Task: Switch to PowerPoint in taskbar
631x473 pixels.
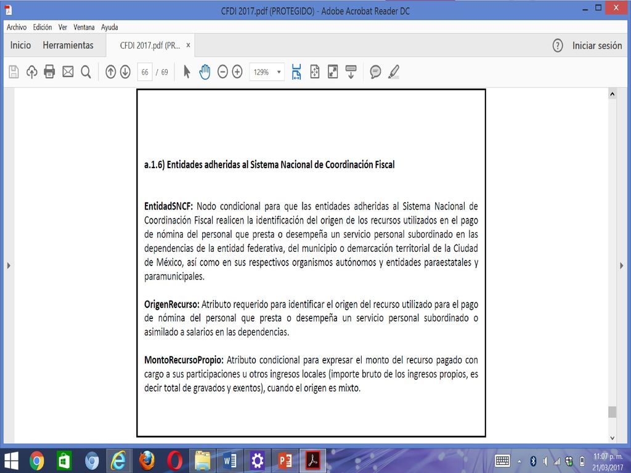Action: (x=285, y=461)
